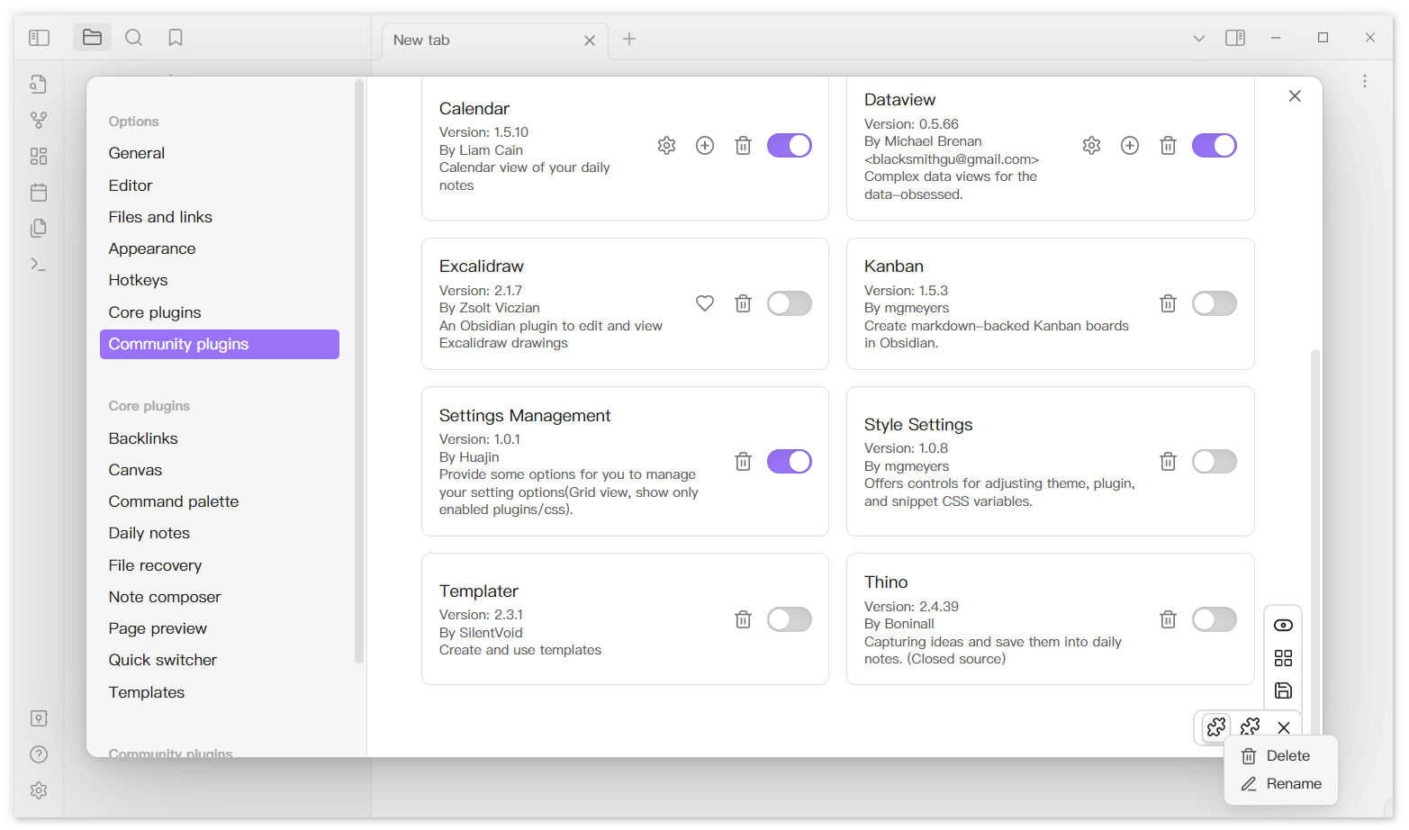Image resolution: width=1409 pixels, height=830 pixels.
Task: Click Style Settings trash icon
Action: (1168, 462)
